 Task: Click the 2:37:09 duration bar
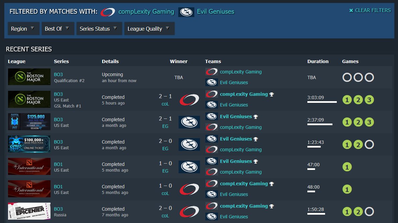pyautogui.click(x=320, y=125)
